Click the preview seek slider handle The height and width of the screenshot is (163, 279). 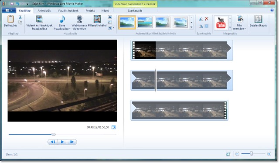coord(53,134)
